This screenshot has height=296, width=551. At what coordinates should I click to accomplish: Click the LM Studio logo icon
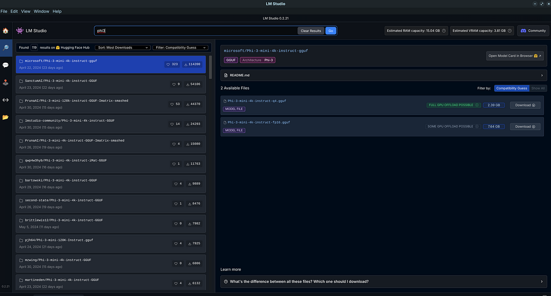click(20, 30)
